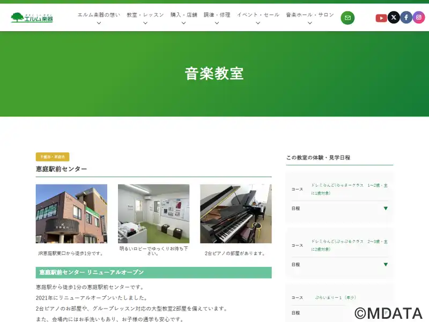Open the 調律・修理 menu

click(x=217, y=18)
